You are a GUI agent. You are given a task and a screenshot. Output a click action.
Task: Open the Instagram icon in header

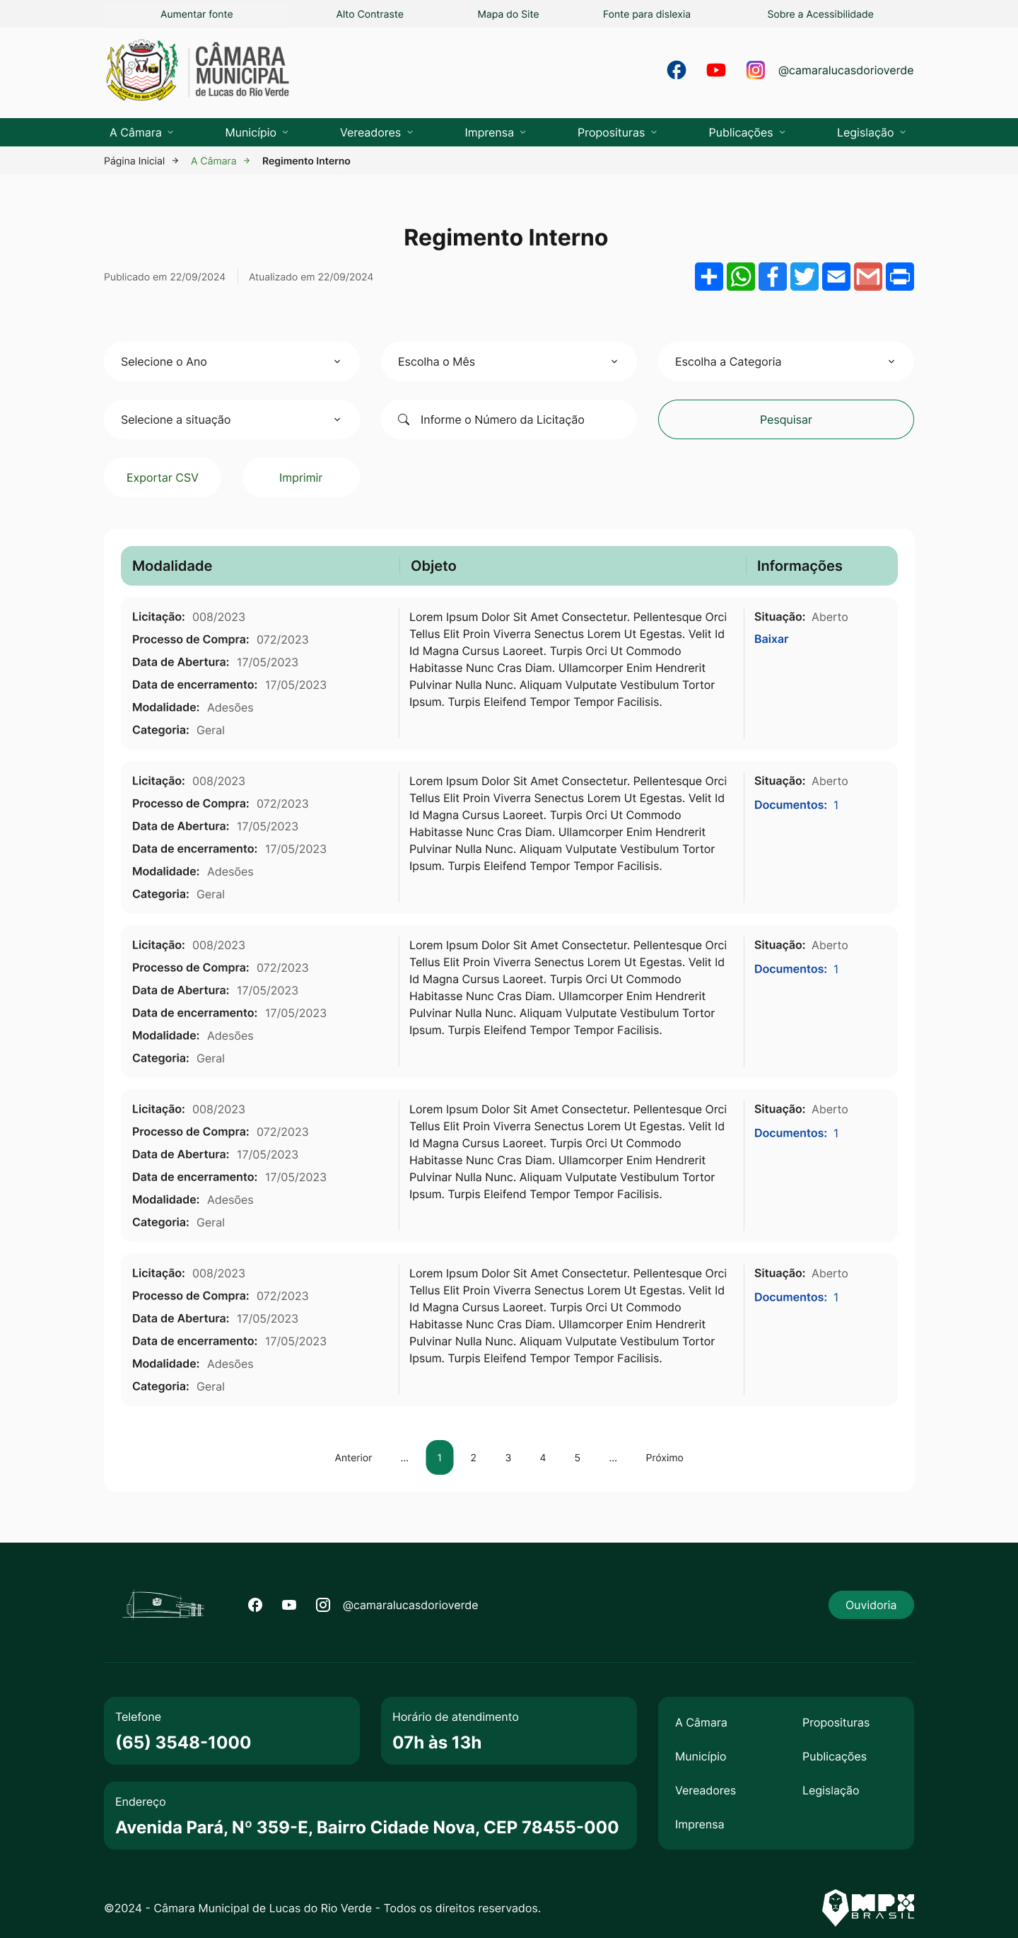click(x=756, y=70)
